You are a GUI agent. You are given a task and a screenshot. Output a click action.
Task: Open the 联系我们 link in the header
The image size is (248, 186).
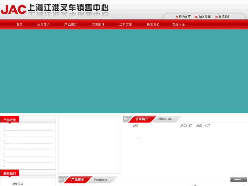224,17
